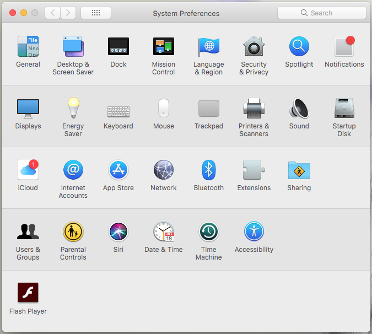Open Sharing preferences
Image resolution: width=372 pixels, height=334 pixels.
click(299, 170)
